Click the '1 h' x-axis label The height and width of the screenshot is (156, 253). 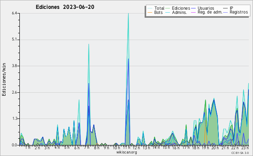(27, 148)
